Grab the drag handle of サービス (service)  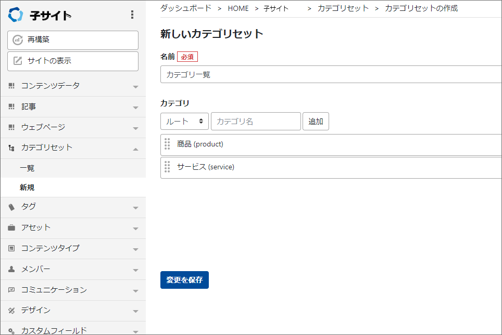coord(167,167)
